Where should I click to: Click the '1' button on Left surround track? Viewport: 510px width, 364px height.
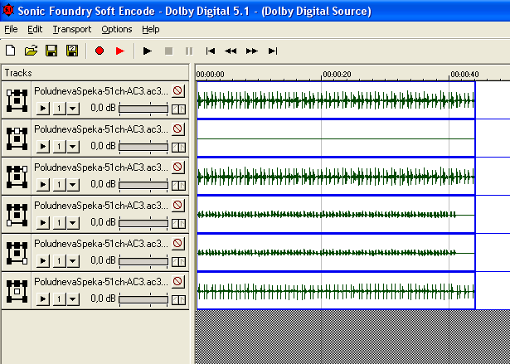59,222
